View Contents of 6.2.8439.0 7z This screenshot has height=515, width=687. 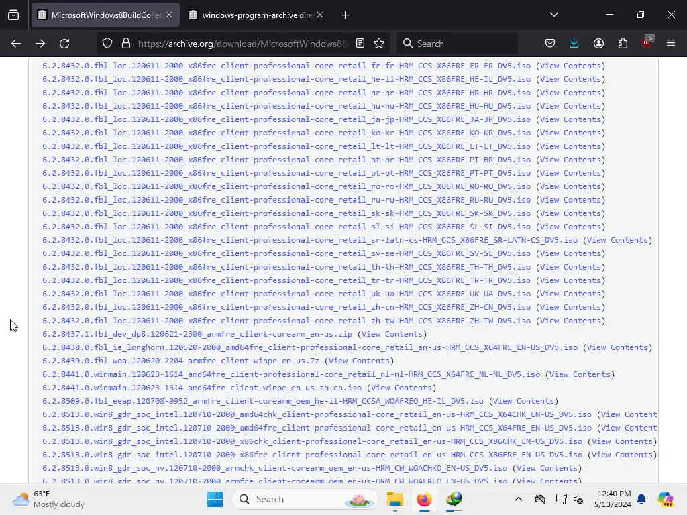point(360,361)
